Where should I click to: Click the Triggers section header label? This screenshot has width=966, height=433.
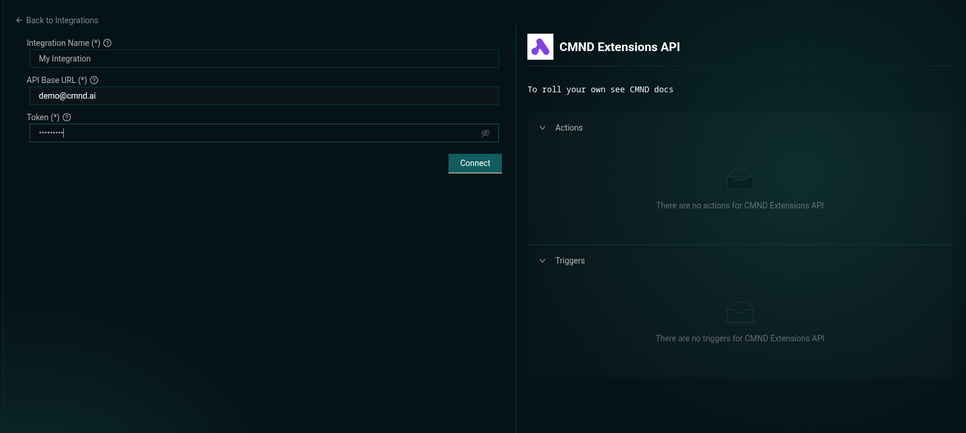click(x=570, y=261)
